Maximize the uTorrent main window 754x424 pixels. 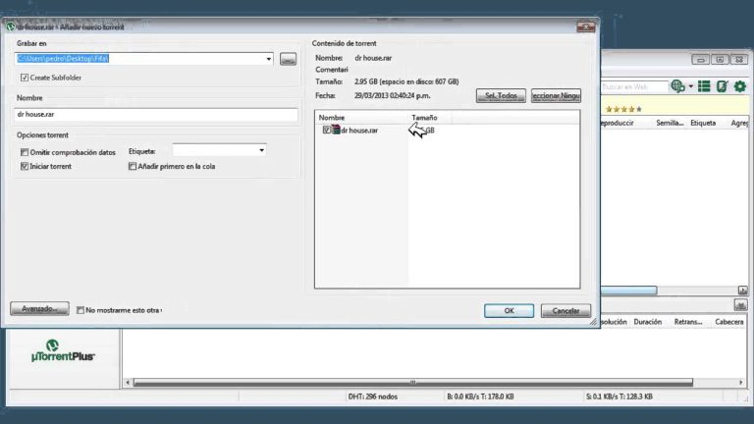[x=720, y=60]
